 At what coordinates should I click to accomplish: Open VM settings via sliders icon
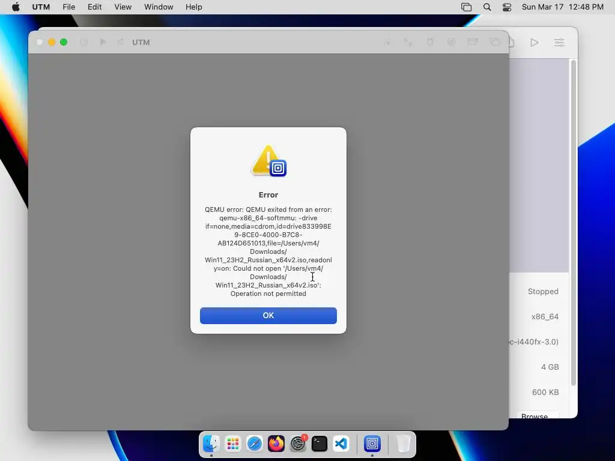[x=559, y=43]
